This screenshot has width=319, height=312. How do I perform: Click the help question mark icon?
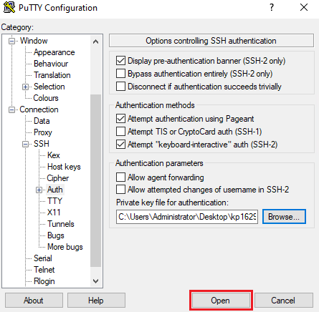[x=272, y=7]
